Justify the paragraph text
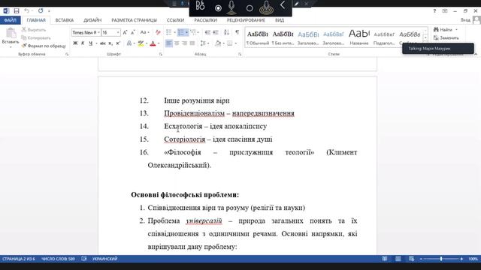This screenshot has width=481, height=270. pyautogui.click(x=192, y=43)
